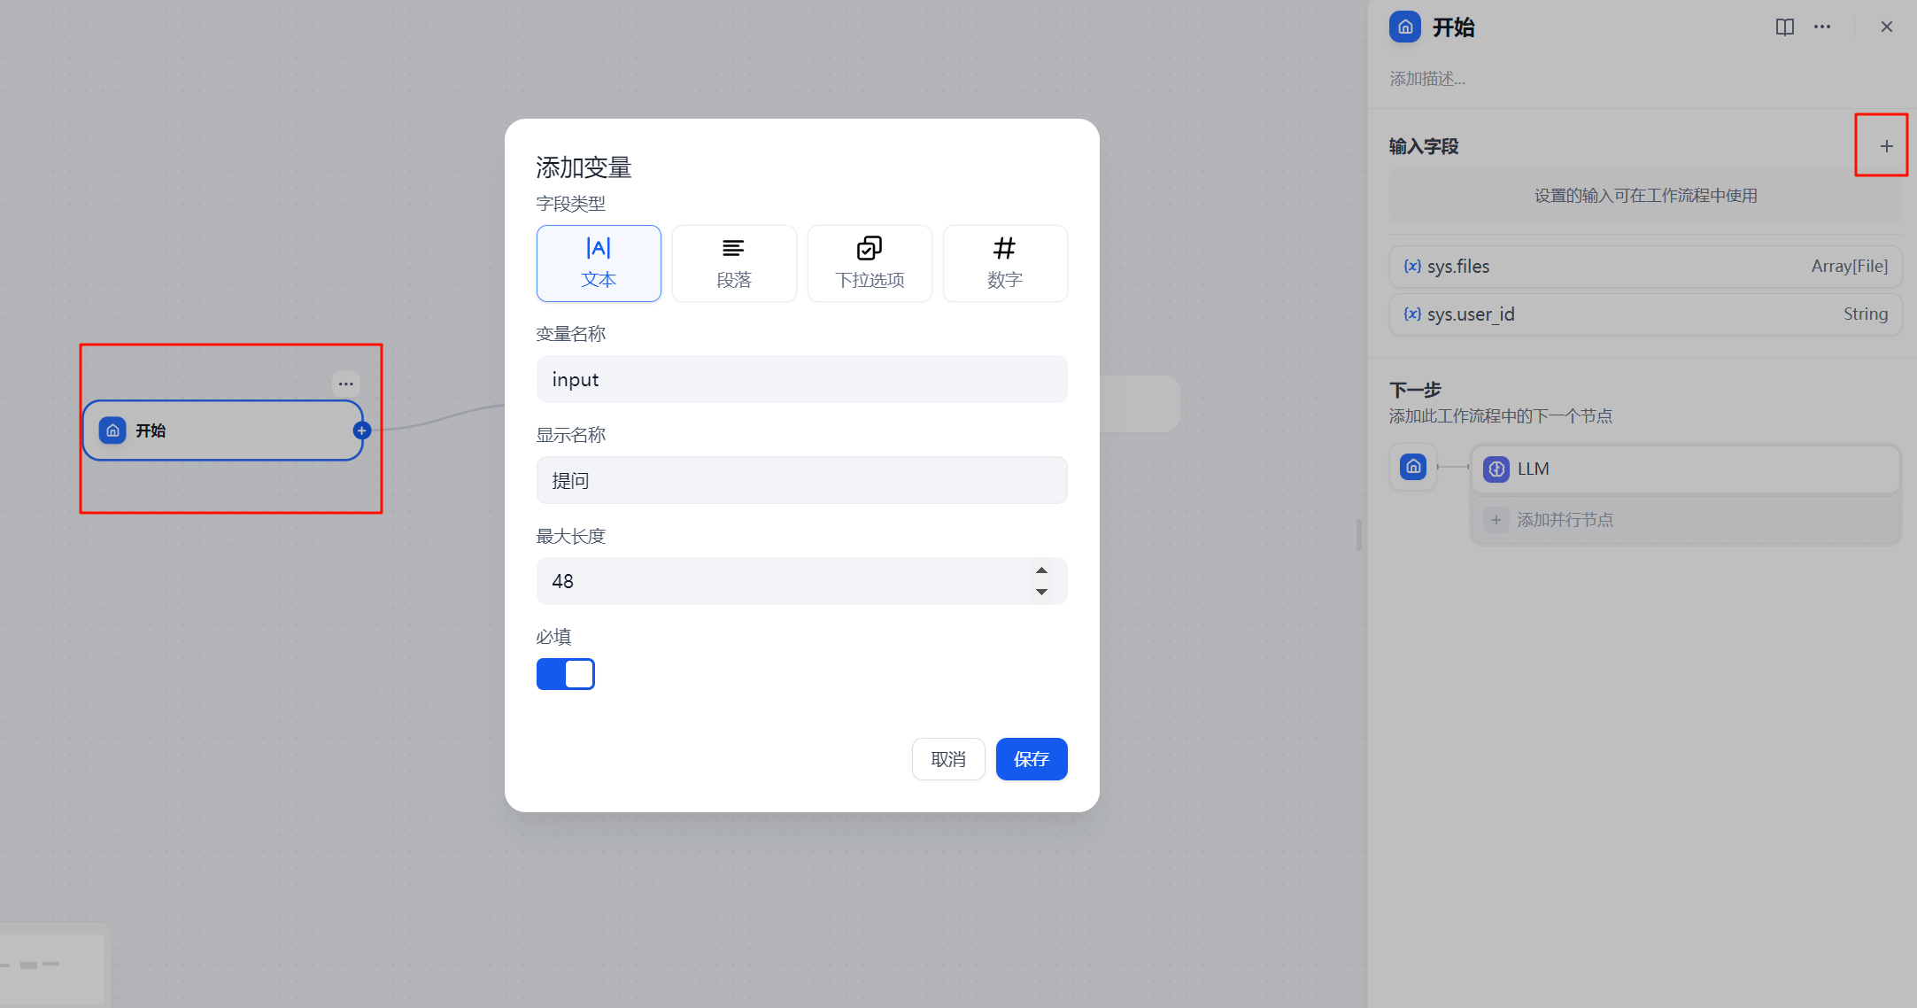The image size is (1917, 1008).
Task: Click 取消 to dismiss the dialog
Action: coord(951,759)
